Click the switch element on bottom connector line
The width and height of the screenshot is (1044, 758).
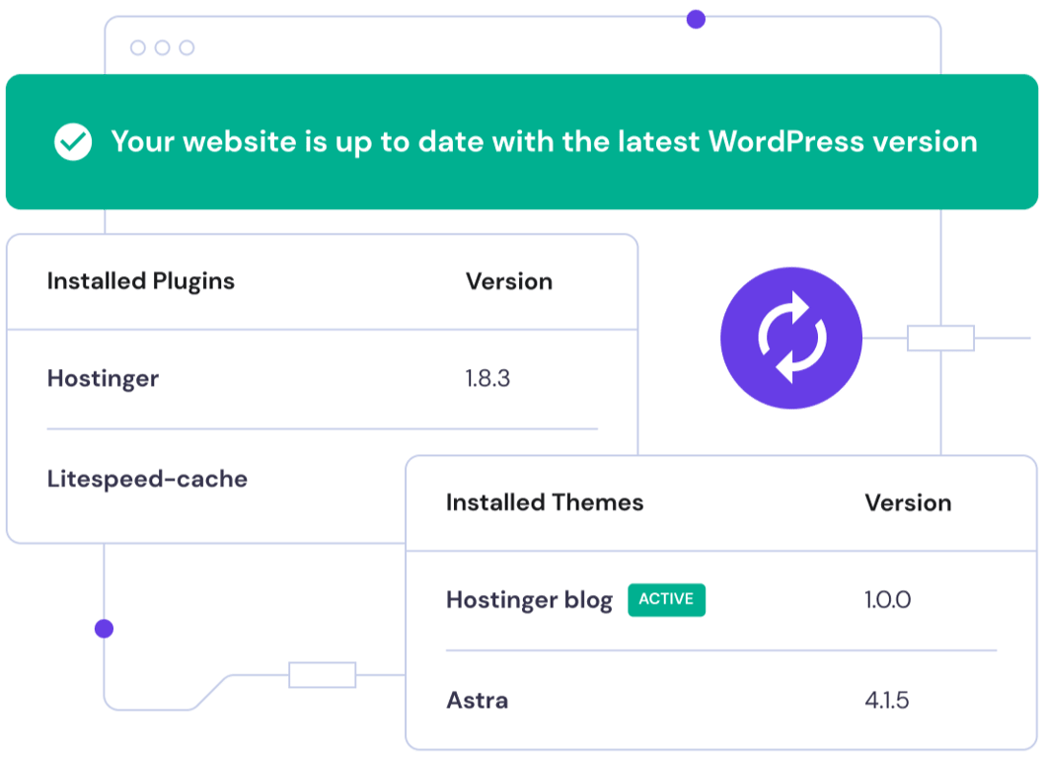point(321,676)
